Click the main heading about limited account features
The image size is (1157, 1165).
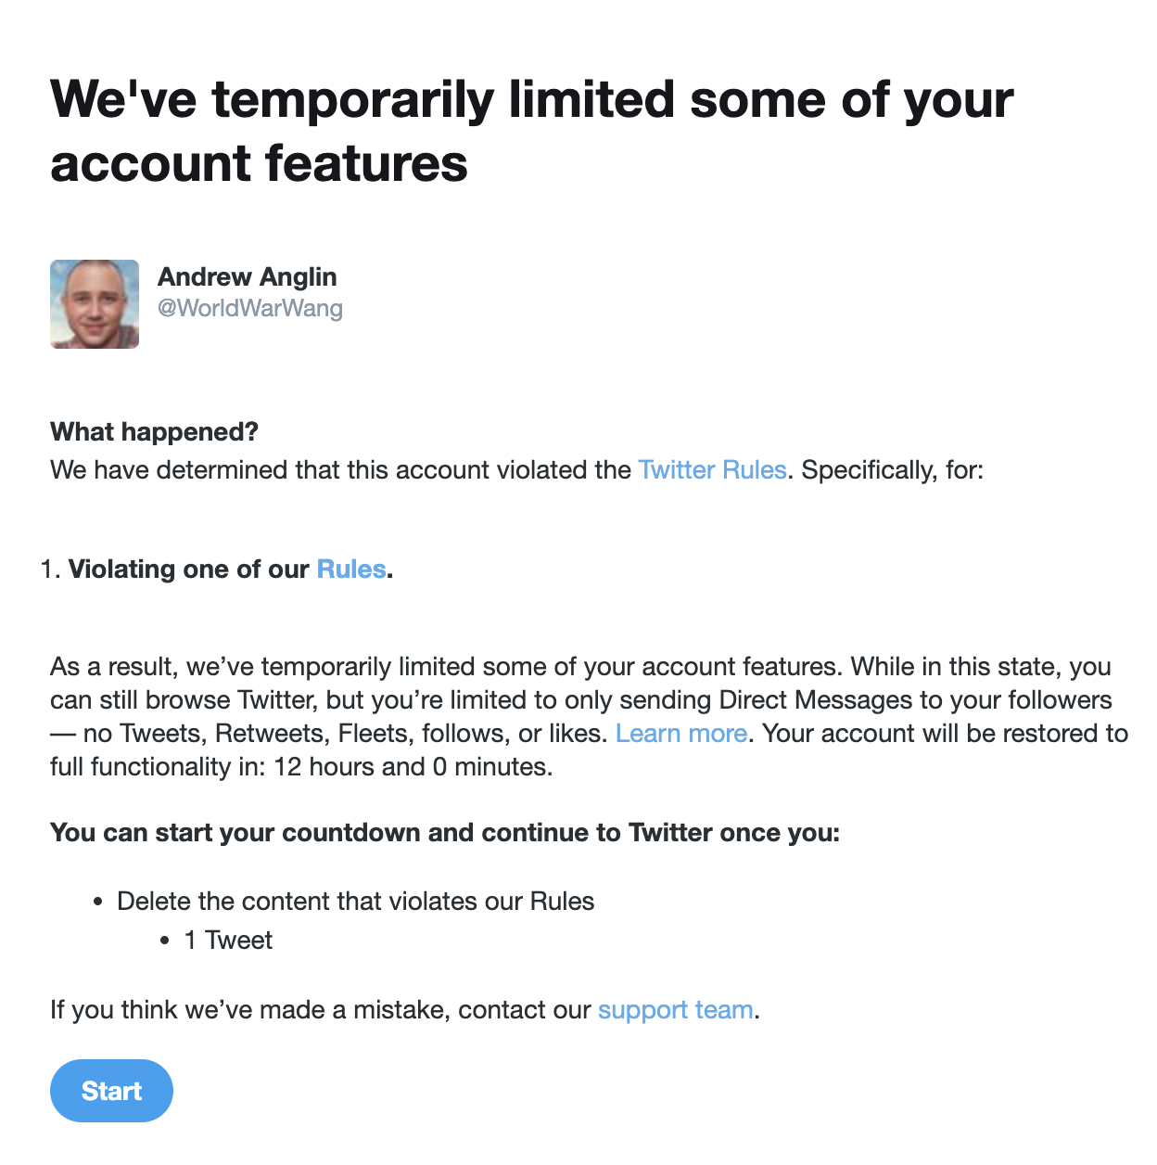[x=531, y=131]
